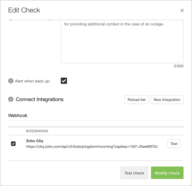Open the New integration button
Image resolution: width=192 pixels, height=186 pixels.
click(x=167, y=100)
